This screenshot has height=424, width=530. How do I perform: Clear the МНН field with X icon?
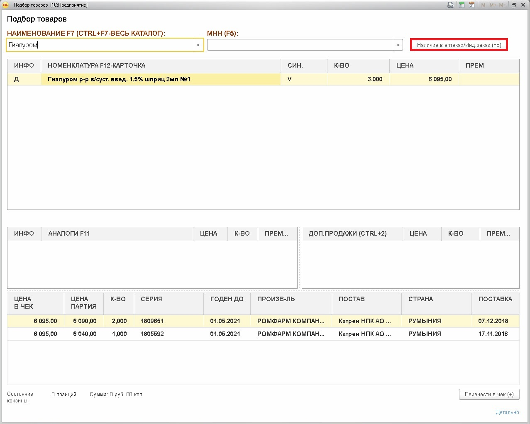pyautogui.click(x=398, y=45)
